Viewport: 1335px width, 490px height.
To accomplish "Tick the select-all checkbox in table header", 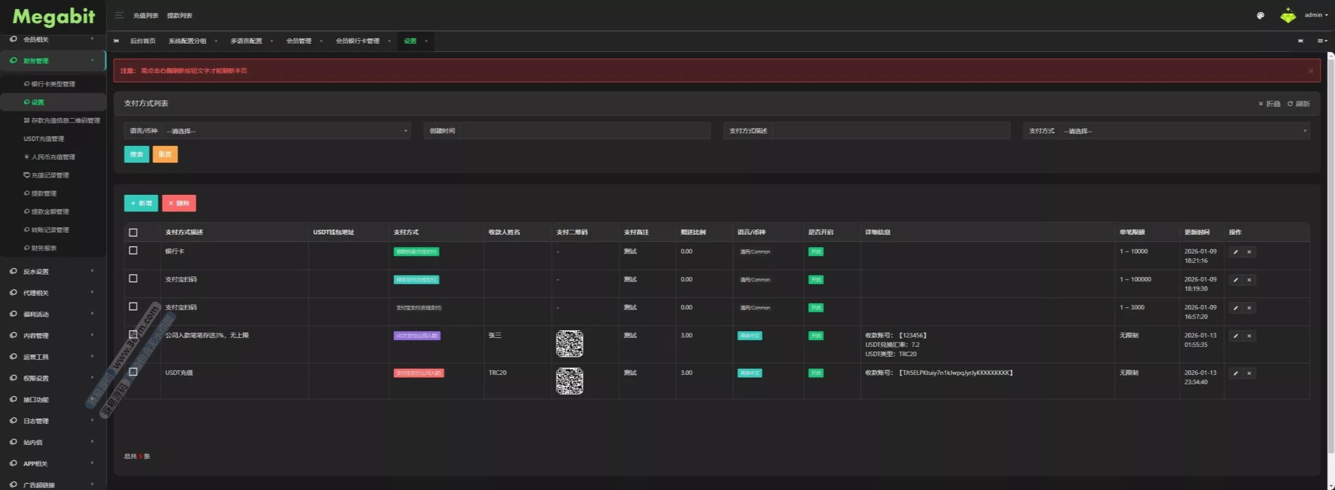I will point(133,233).
